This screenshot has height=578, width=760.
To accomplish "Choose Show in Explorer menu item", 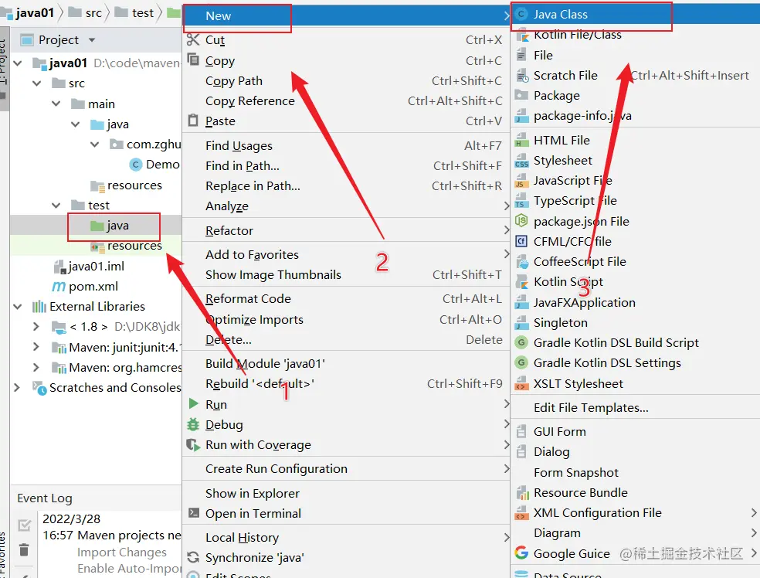I will [346, 493].
